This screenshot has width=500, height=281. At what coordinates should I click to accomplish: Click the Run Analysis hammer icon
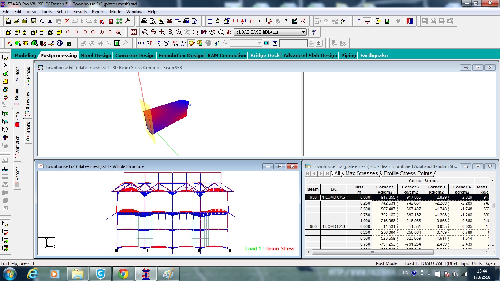click(127, 21)
